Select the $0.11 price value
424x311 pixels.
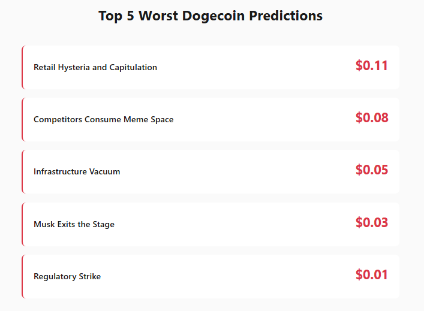pyautogui.click(x=371, y=66)
